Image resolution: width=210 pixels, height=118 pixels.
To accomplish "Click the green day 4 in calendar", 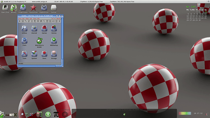I will click(x=206, y=12).
